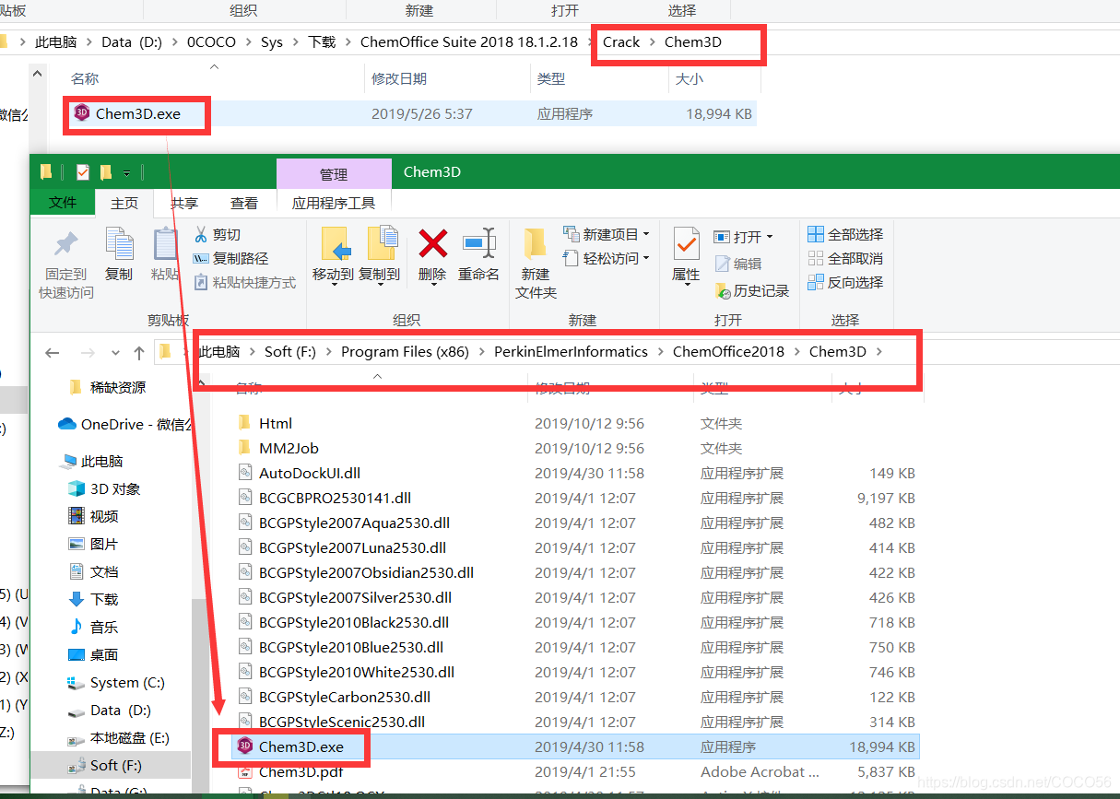Click the Back navigation arrow
Image resolution: width=1120 pixels, height=799 pixels.
pos(53,352)
